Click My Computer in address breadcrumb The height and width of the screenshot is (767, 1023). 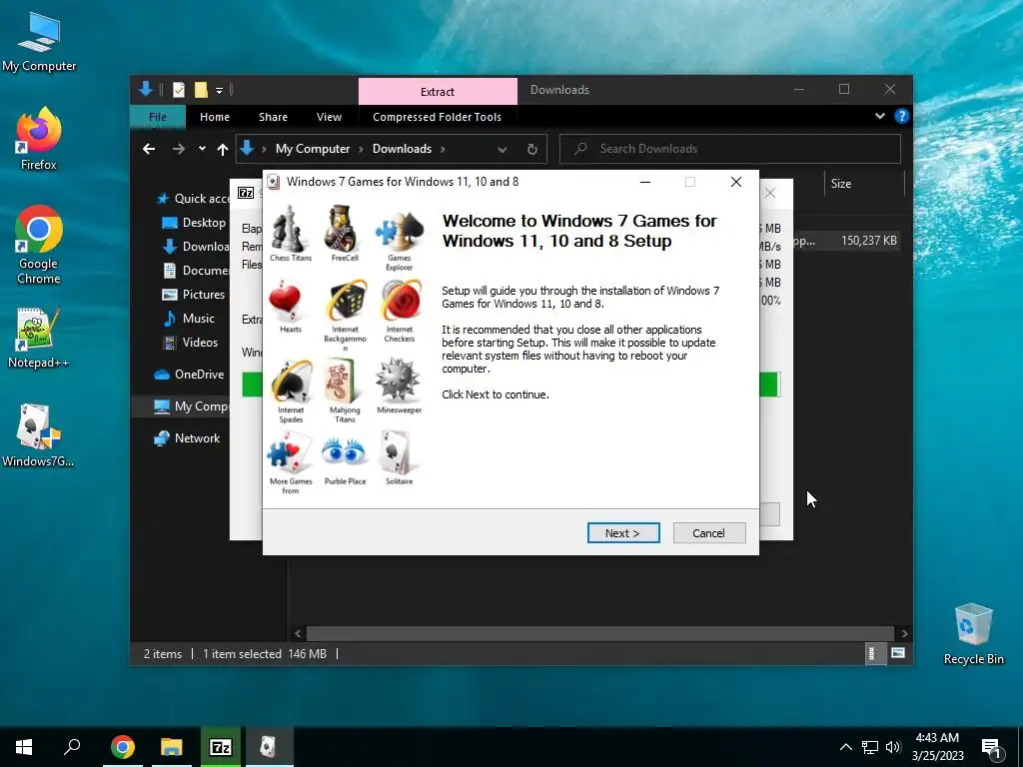(313, 149)
